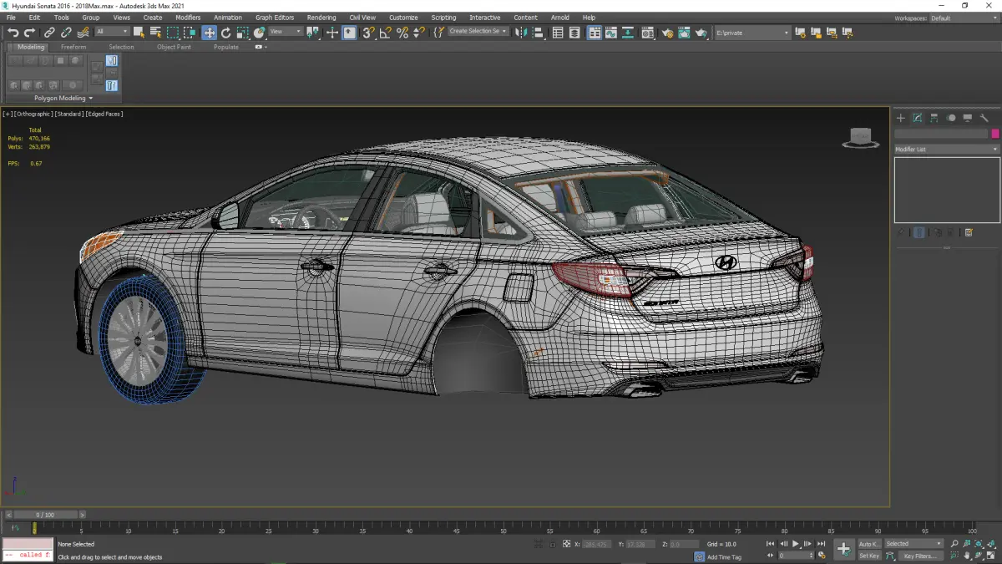Click the Auto Key button

(x=869, y=544)
